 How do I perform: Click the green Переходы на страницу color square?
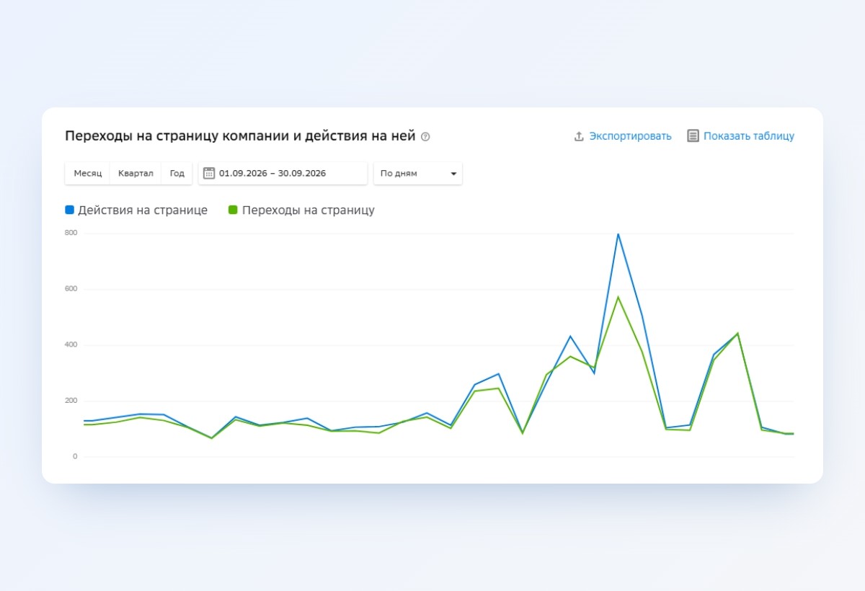[x=233, y=210]
